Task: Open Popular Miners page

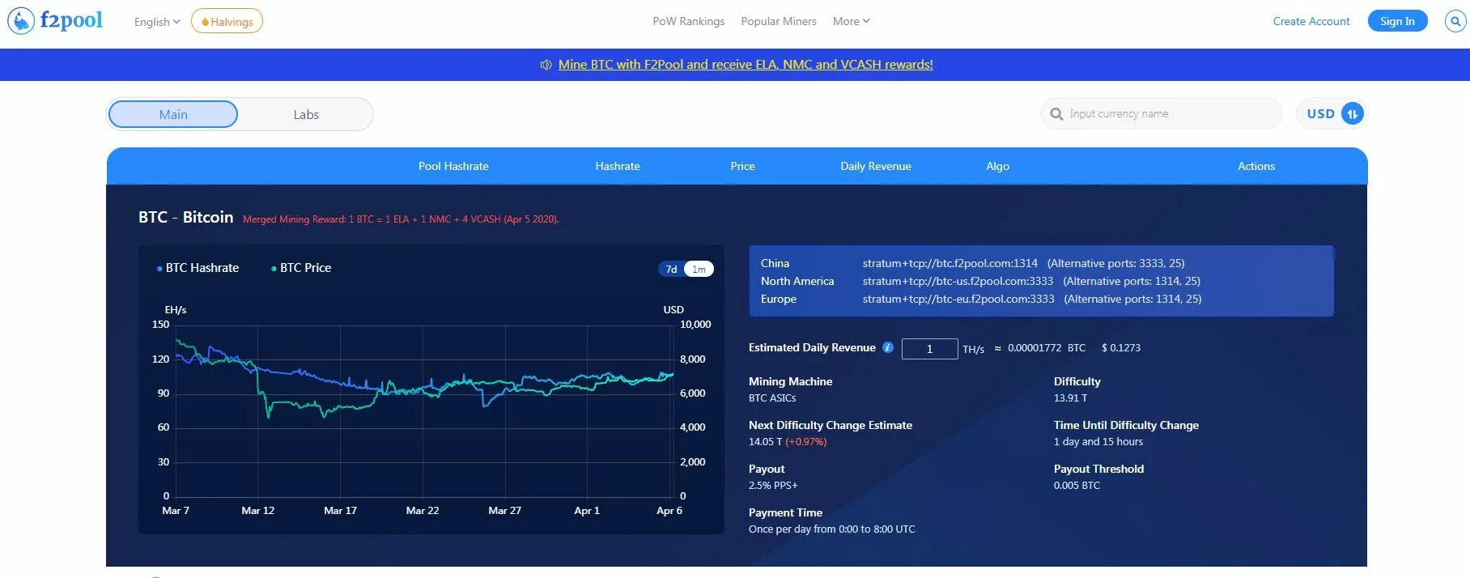Action: coord(779,21)
